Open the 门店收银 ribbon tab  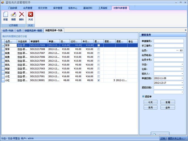tap(13, 8)
